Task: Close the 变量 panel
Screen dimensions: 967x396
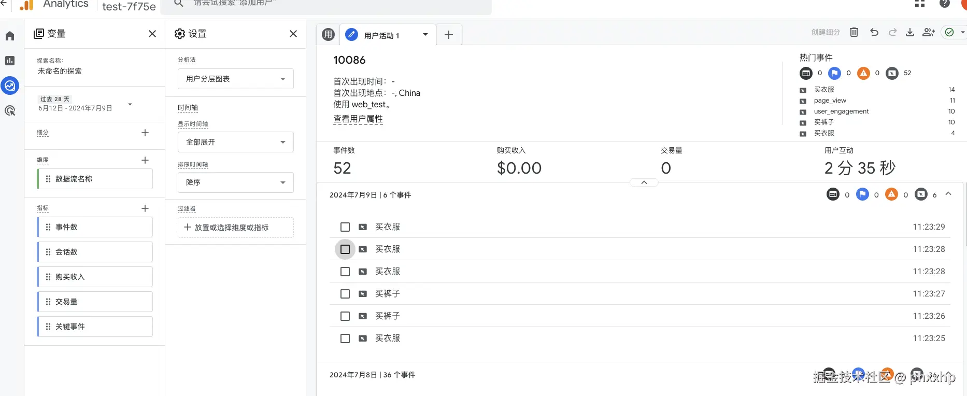Action: pyautogui.click(x=152, y=34)
